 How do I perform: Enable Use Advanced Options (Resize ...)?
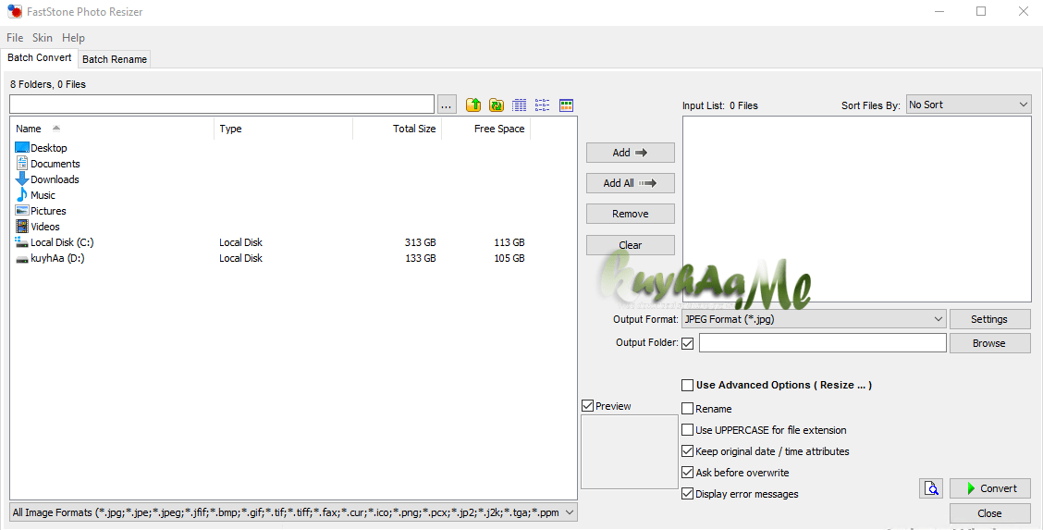pyautogui.click(x=688, y=385)
